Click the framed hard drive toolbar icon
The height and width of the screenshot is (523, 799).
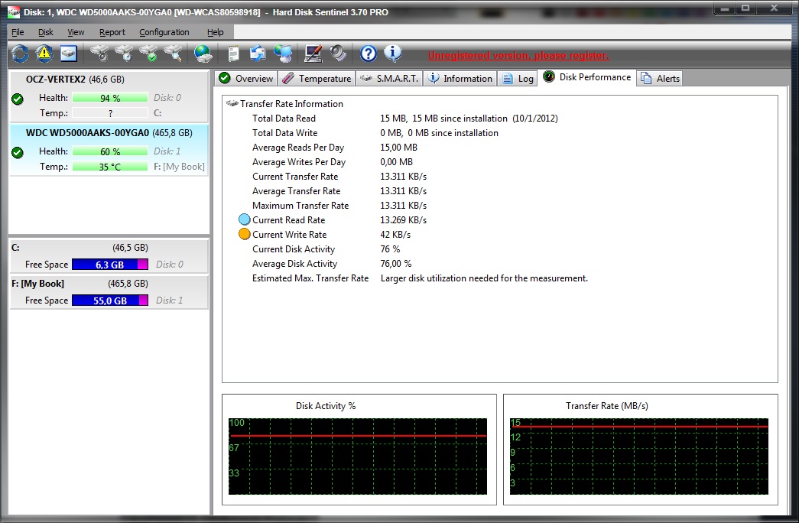(68, 54)
